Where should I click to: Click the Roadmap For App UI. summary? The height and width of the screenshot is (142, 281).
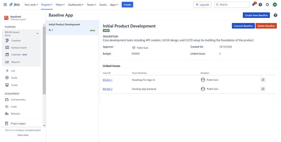(144, 80)
